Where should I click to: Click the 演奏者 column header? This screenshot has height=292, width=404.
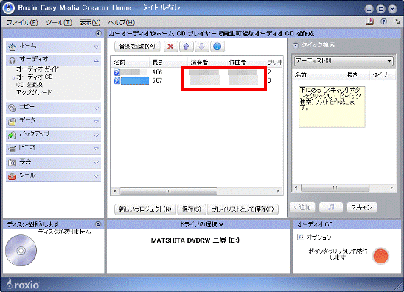coord(207,62)
